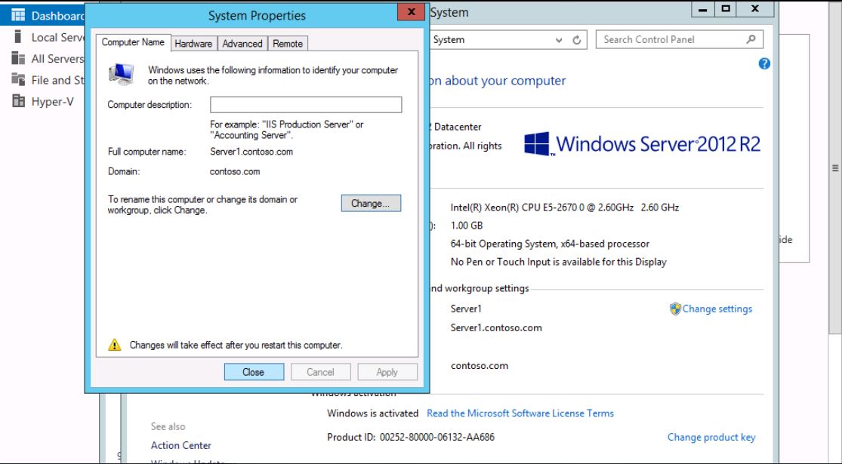Click the Change settings link

pos(717,309)
